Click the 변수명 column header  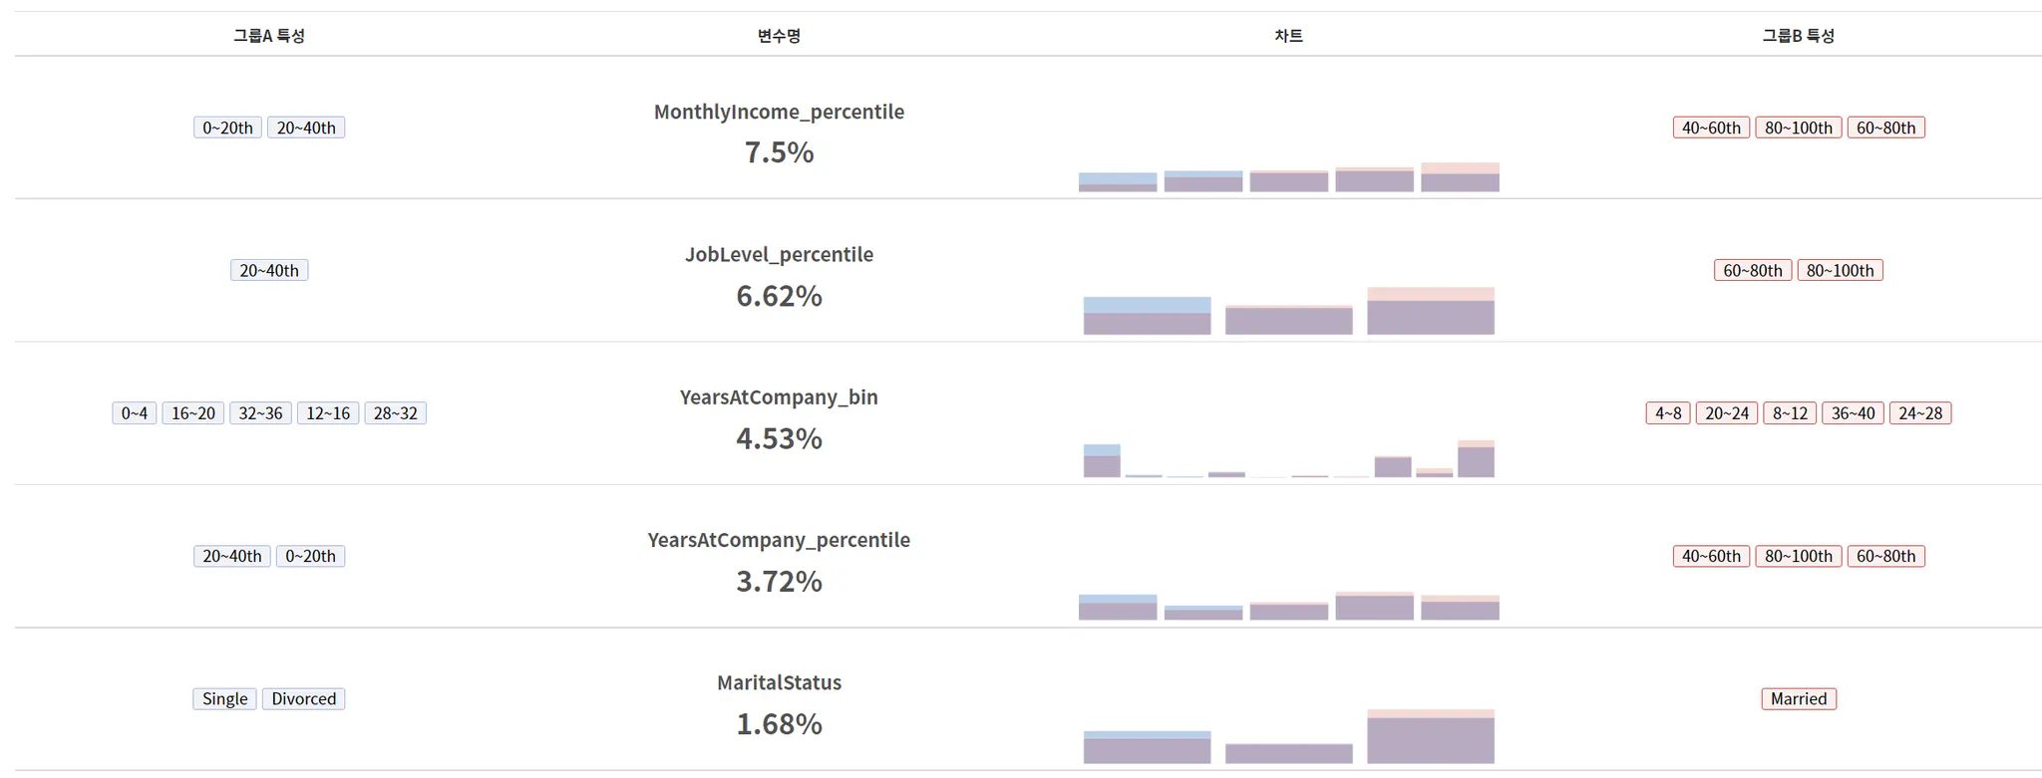[779, 36]
